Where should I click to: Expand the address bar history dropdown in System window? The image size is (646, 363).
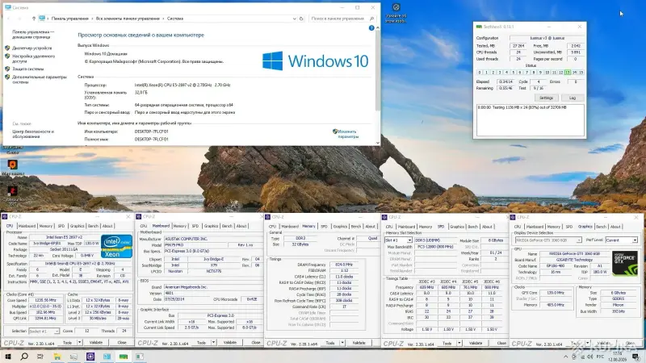(x=294, y=19)
